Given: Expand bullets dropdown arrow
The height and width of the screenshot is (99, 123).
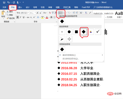Looking at the screenshot, I should pyautogui.click(x=62, y=13).
